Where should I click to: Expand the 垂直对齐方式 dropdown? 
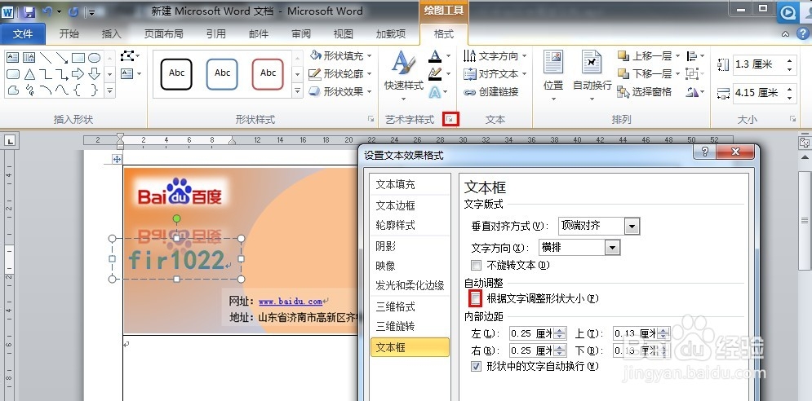(632, 226)
